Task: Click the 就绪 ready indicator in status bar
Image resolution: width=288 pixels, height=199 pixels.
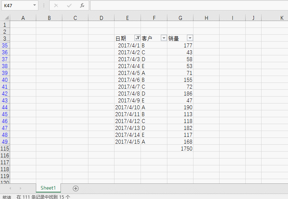Action: click(x=7, y=197)
